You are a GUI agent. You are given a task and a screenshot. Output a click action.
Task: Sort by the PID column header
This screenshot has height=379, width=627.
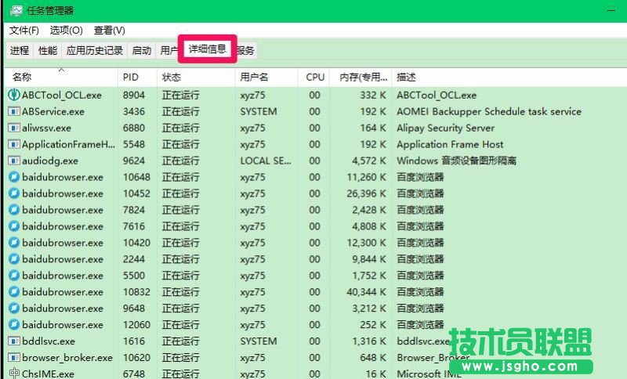point(138,77)
